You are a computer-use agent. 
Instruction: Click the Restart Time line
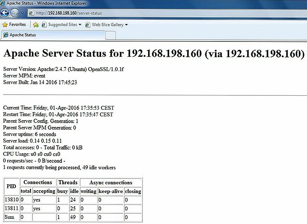click(58, 114)
